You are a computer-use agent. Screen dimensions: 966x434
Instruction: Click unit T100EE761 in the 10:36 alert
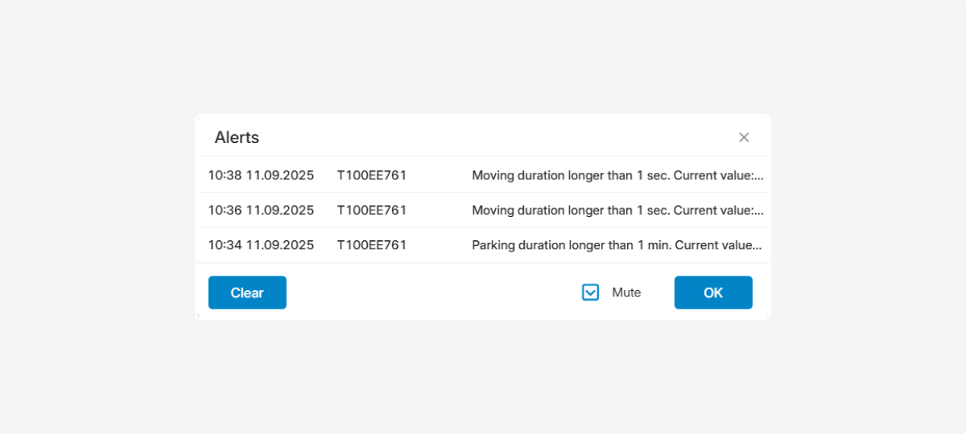pyautogui.click(x=372, y=211)
